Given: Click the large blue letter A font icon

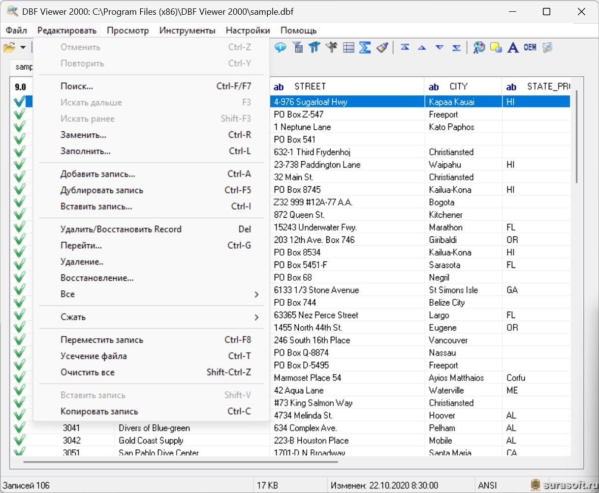Looking at the screenshot, I should pyautogui.click(x=513, y=47).
